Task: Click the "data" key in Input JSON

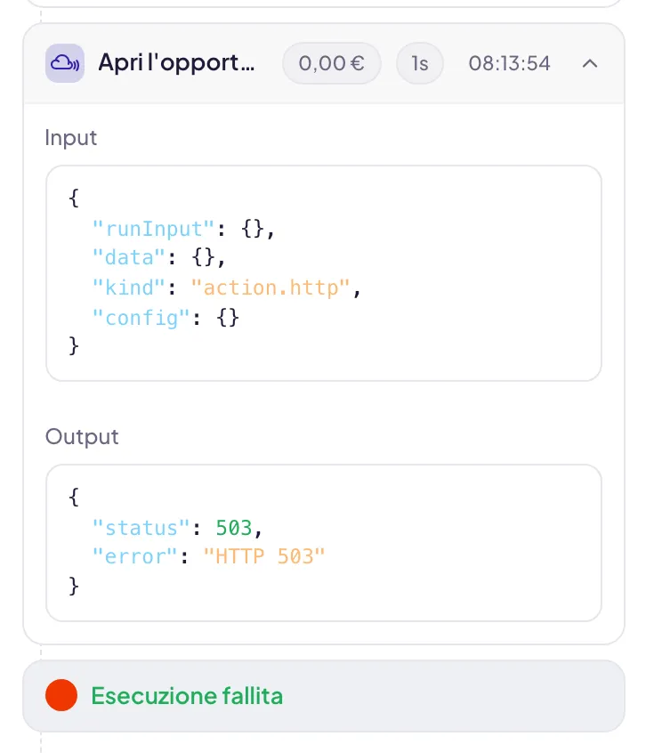Action: coord(129,258)
